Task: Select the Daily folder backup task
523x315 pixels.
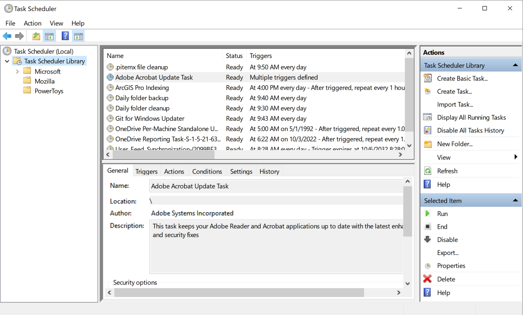Action: pyautogui.click(x=142, y=98)
